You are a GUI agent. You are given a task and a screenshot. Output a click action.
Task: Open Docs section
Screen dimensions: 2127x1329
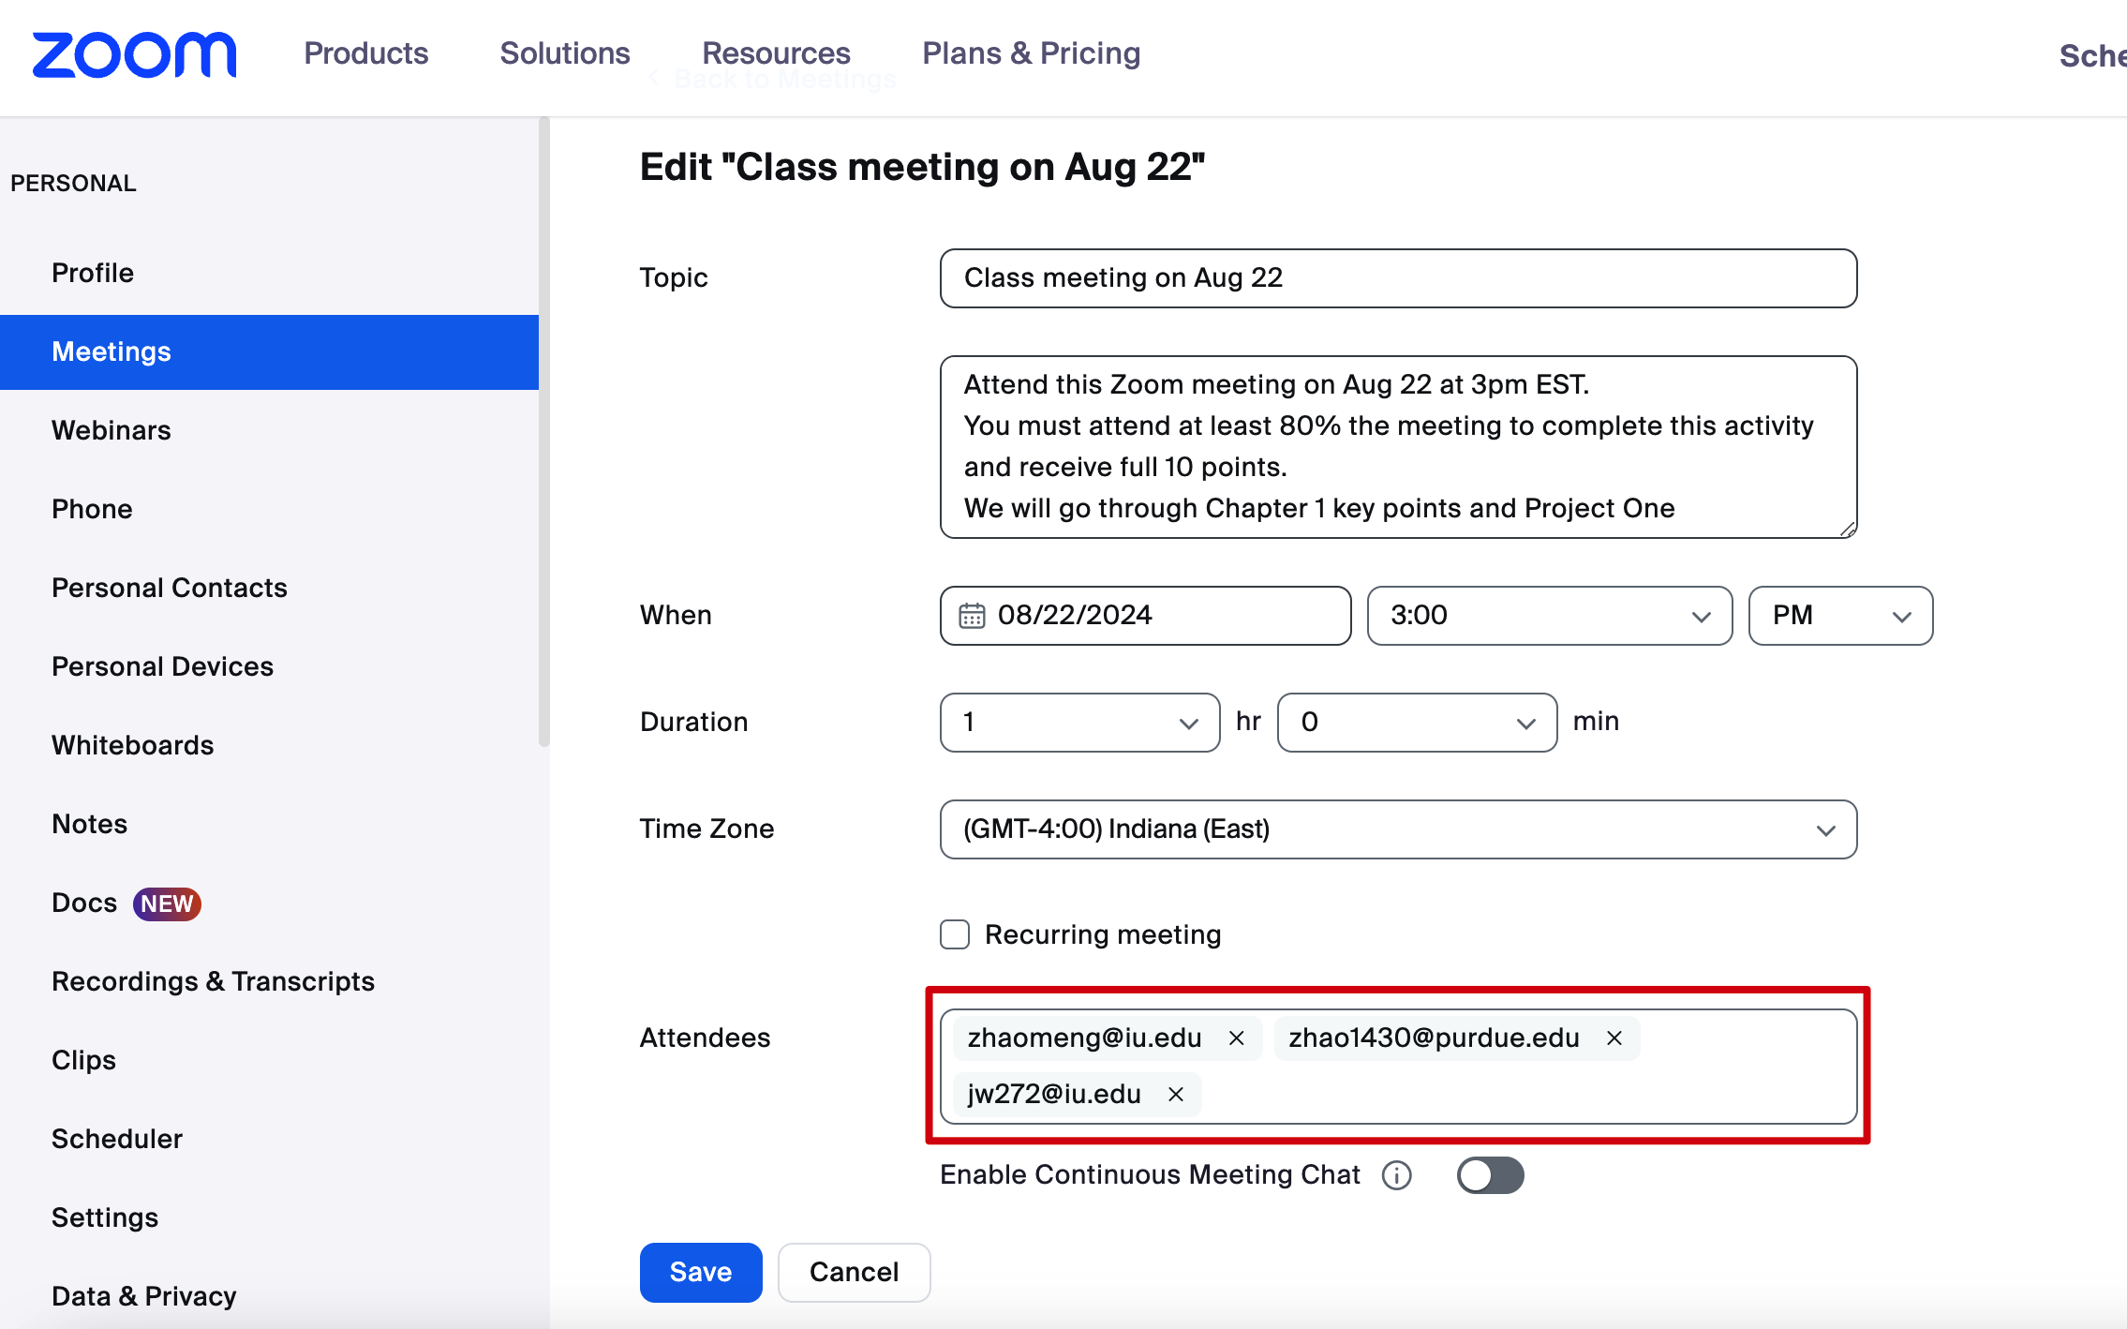click(84, 903)
